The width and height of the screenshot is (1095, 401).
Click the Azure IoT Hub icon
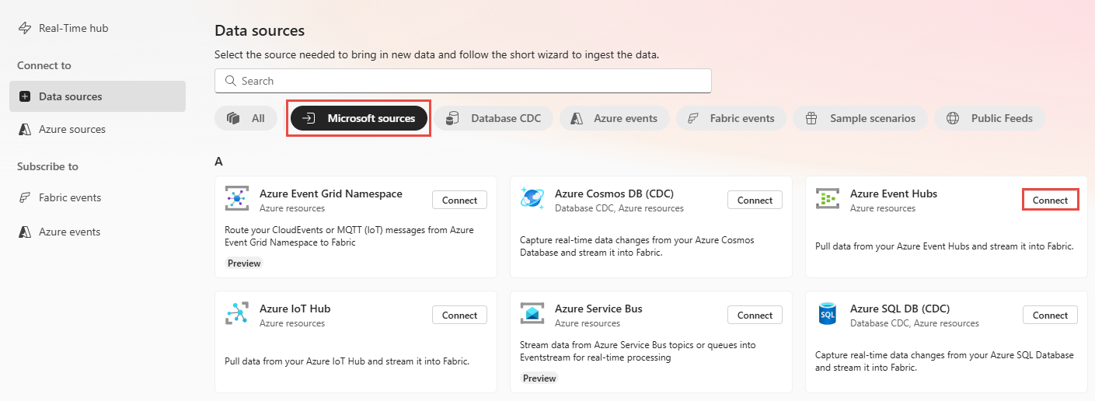click(237, 313)
